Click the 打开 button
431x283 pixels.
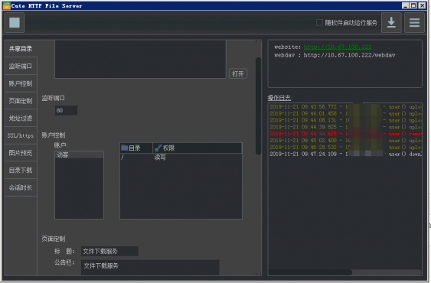238,73
